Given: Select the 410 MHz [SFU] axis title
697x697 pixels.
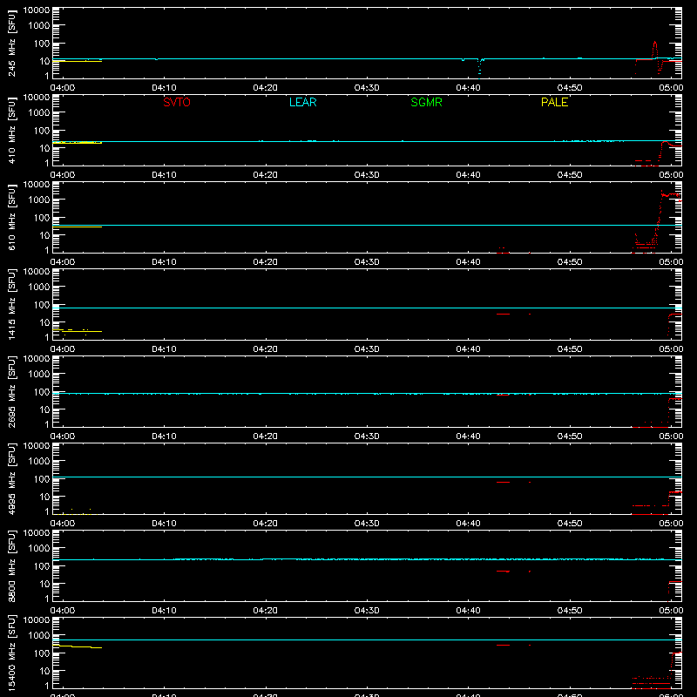Looking at the screenshot, I should pos(11,130).
